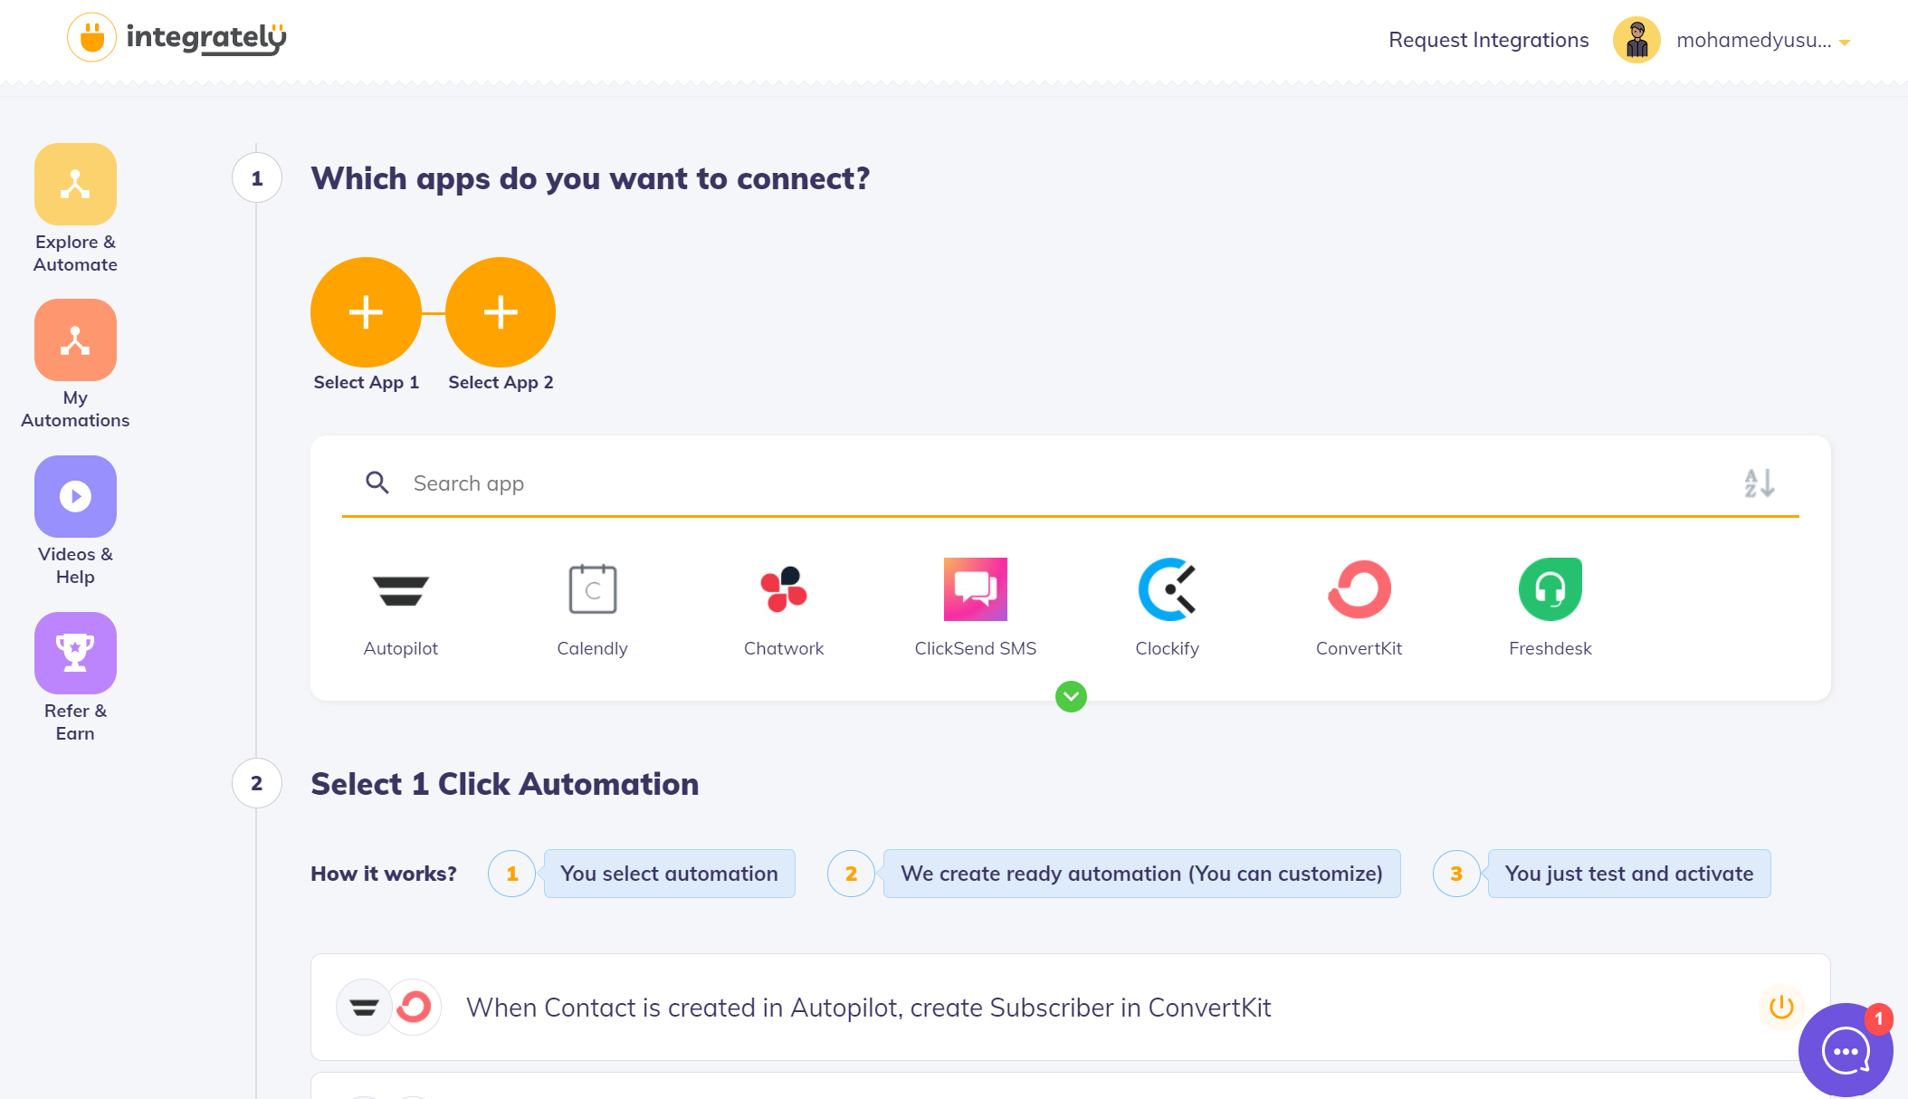Select the ConvertKit app icon

click(1359, 590)
